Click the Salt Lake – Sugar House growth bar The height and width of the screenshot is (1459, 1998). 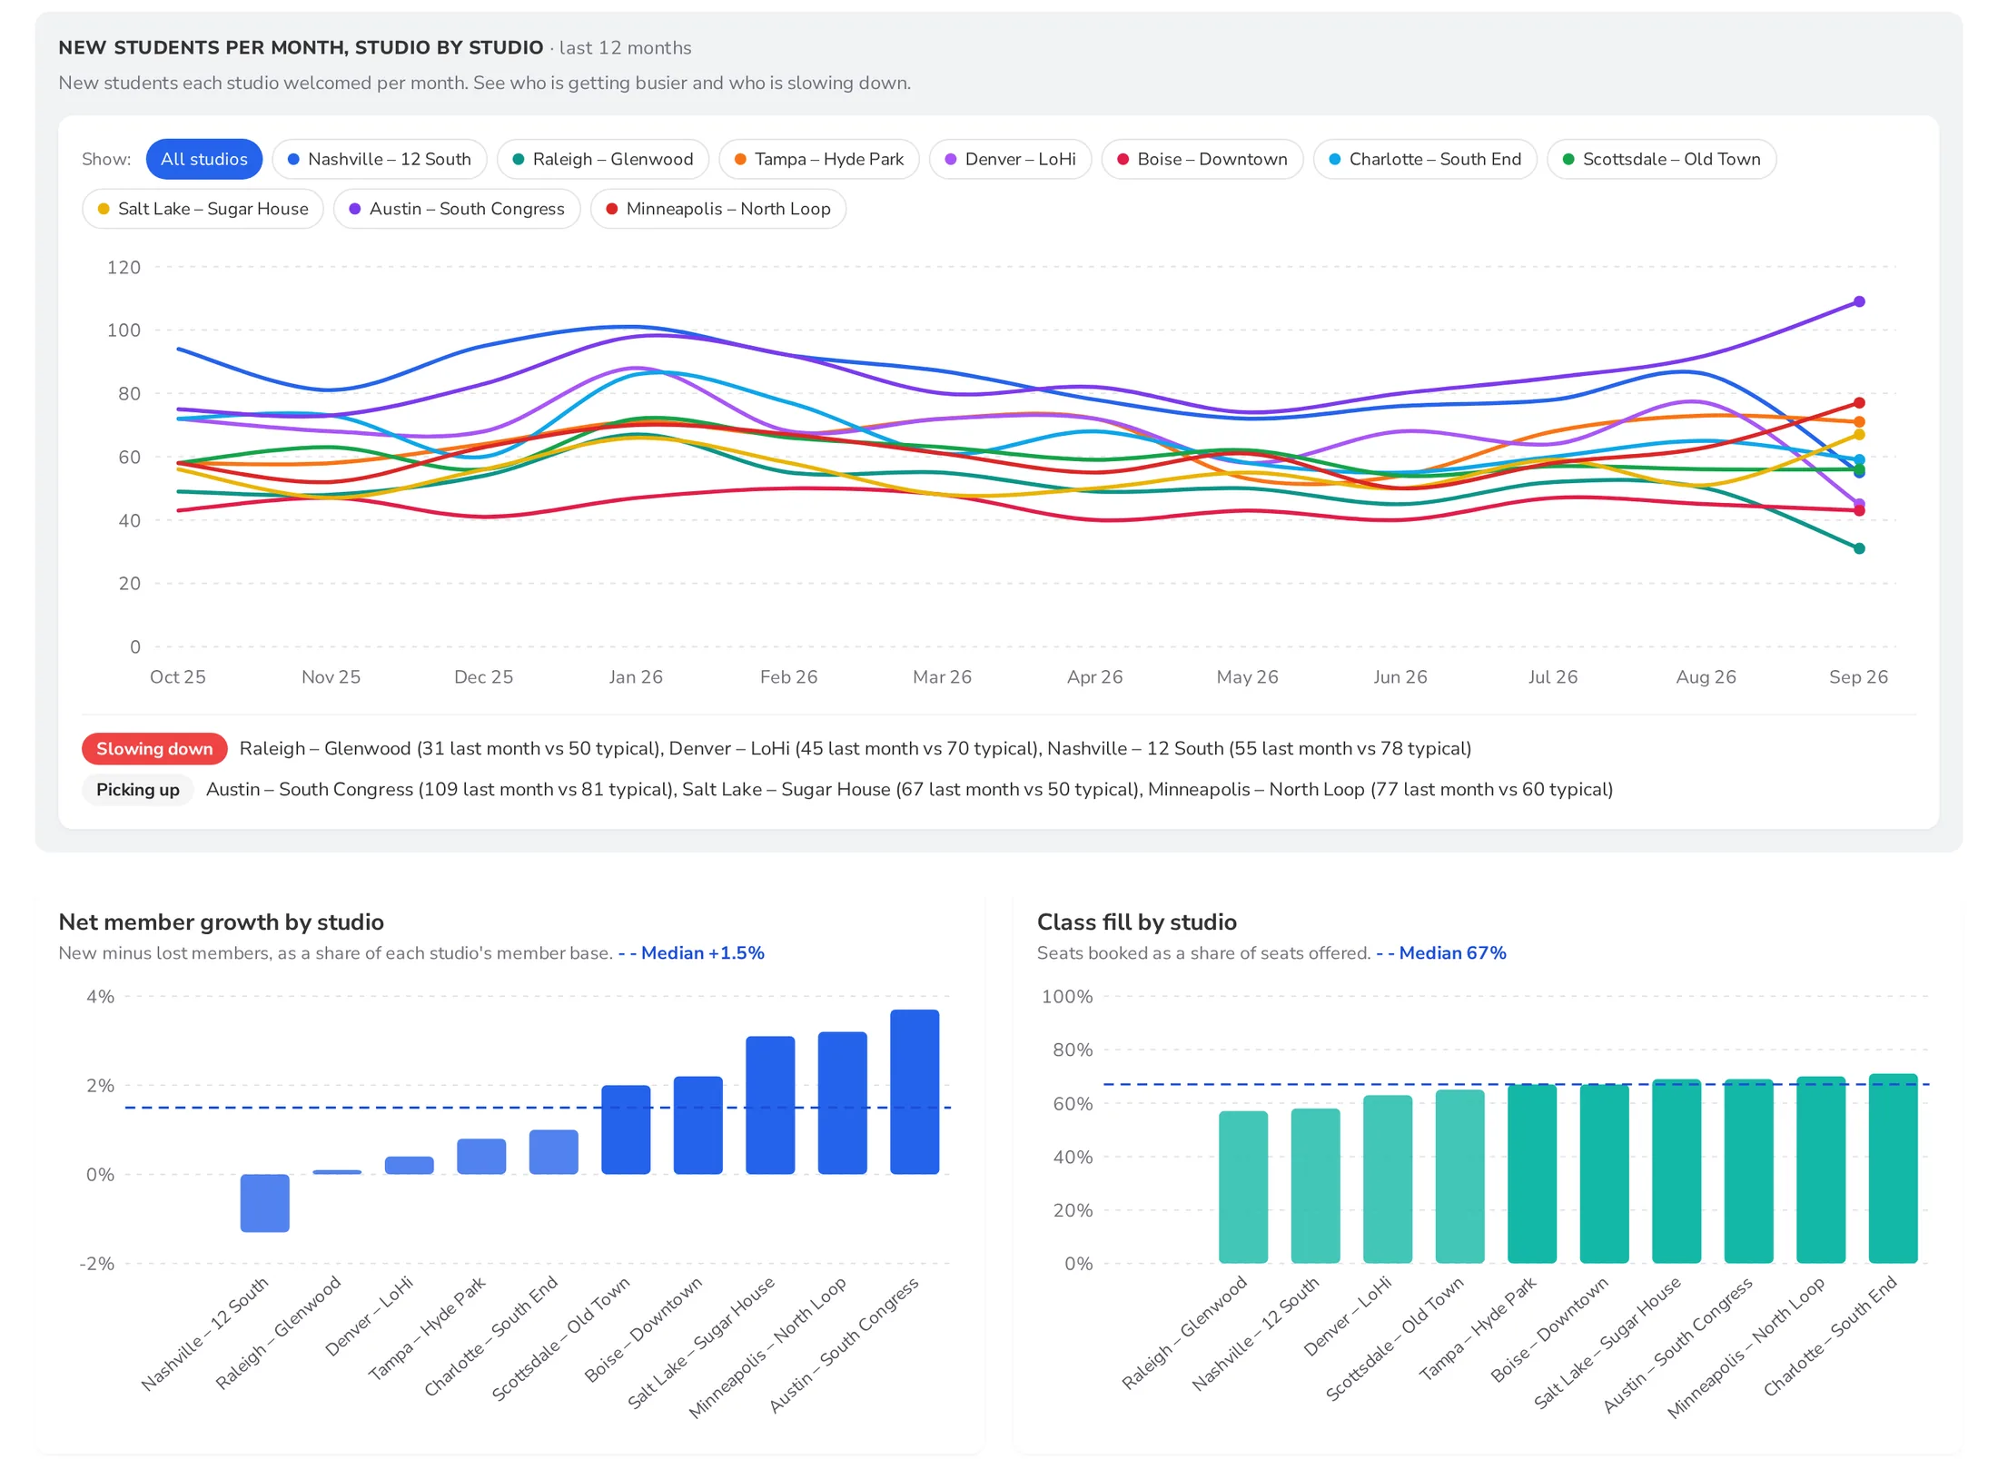[770, 1105]
